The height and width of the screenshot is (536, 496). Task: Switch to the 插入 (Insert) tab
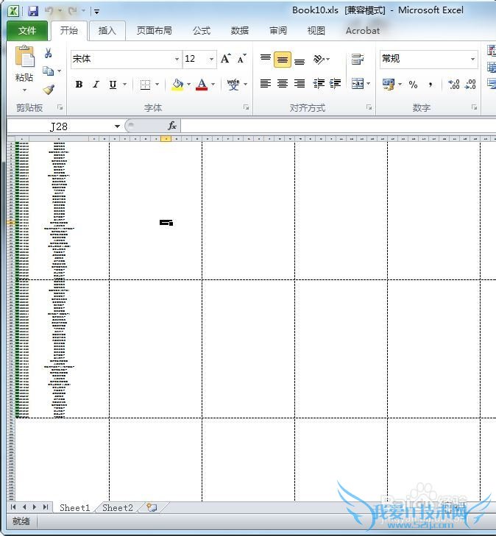107,31
